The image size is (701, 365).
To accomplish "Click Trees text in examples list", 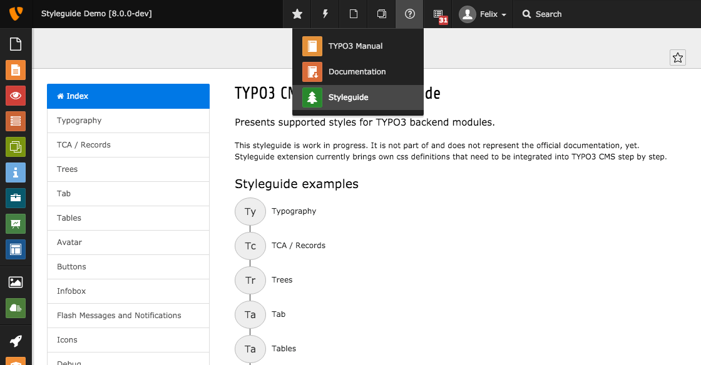I will (282, 280).
